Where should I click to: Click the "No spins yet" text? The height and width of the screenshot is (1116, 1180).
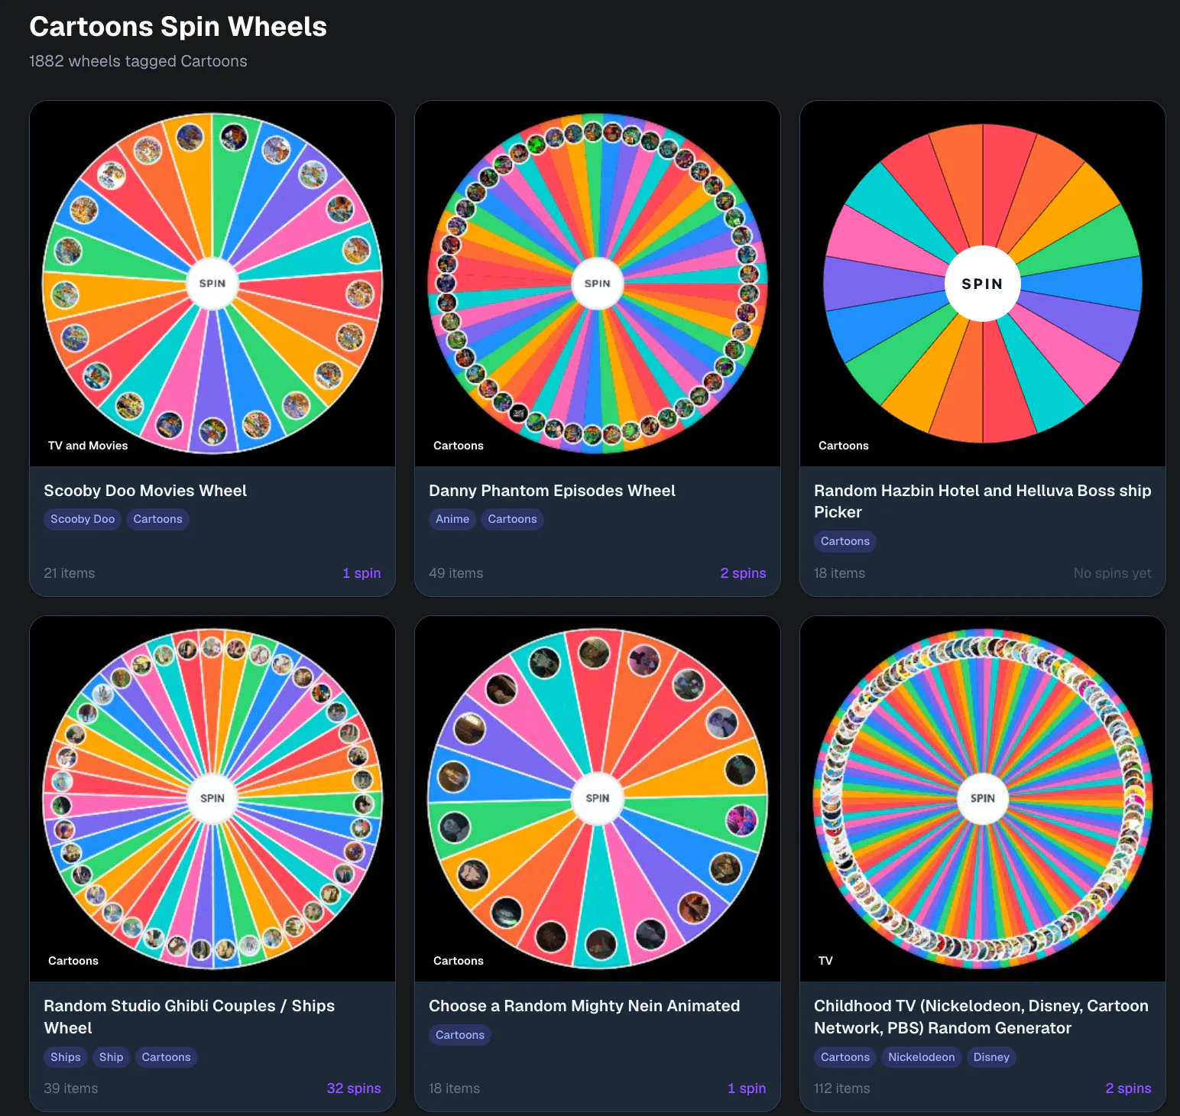click(1113, 573)
